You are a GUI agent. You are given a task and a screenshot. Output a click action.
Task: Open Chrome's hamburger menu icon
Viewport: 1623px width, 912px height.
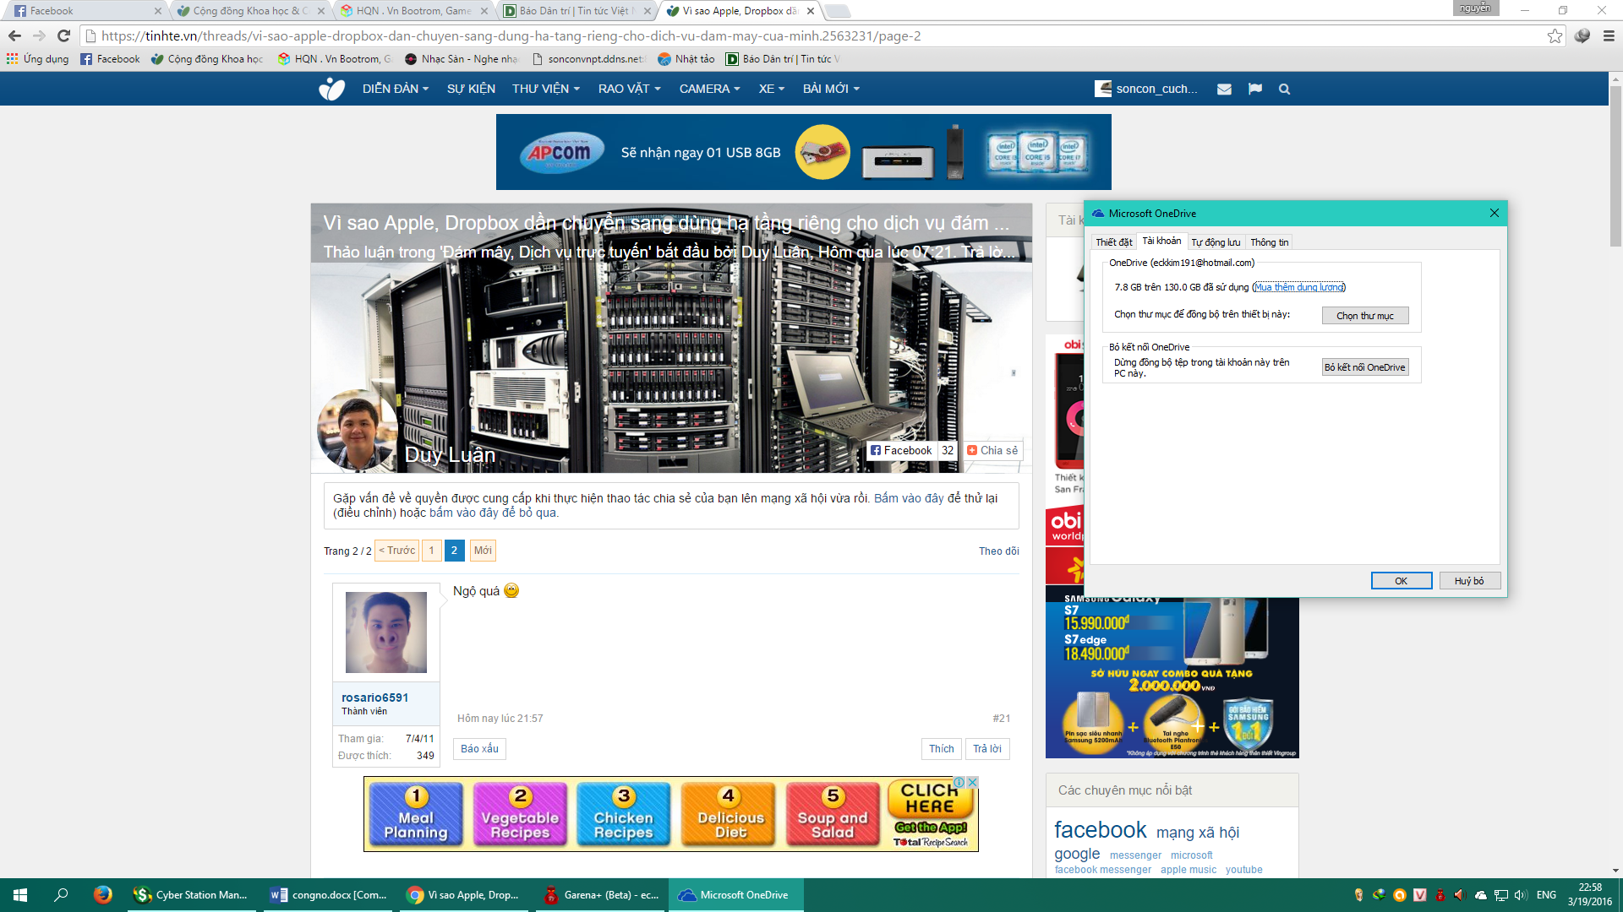click(1609, 35)
